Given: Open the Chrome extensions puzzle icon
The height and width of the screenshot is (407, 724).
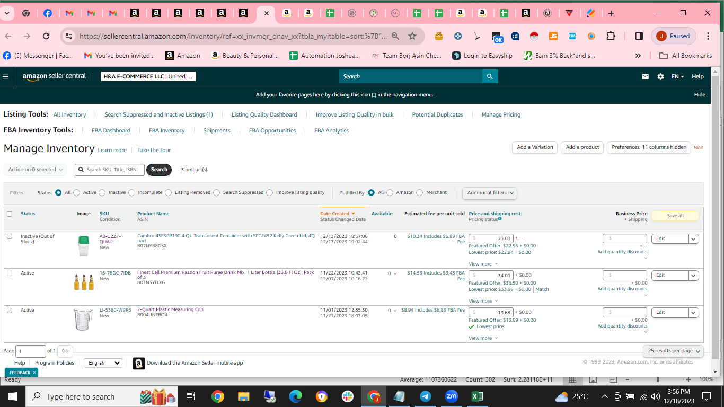Looking at the screenshot, I should [611, 36].
